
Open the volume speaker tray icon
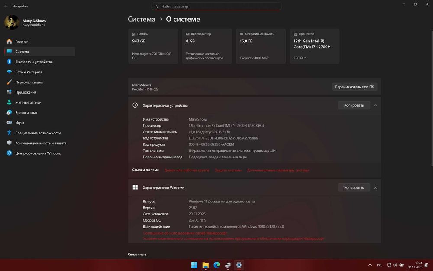click(x=395, y=265)
